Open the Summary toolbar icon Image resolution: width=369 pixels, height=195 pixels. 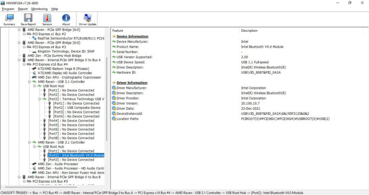pyautogui.click(x=9, y=19)
